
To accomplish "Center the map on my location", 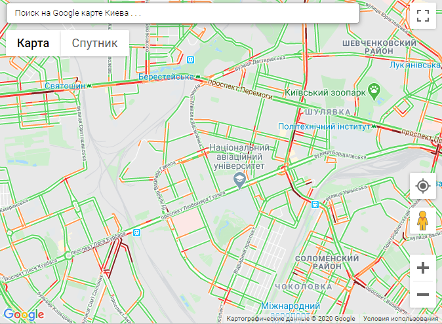I will pyautogui.click(x=423, y=186).
